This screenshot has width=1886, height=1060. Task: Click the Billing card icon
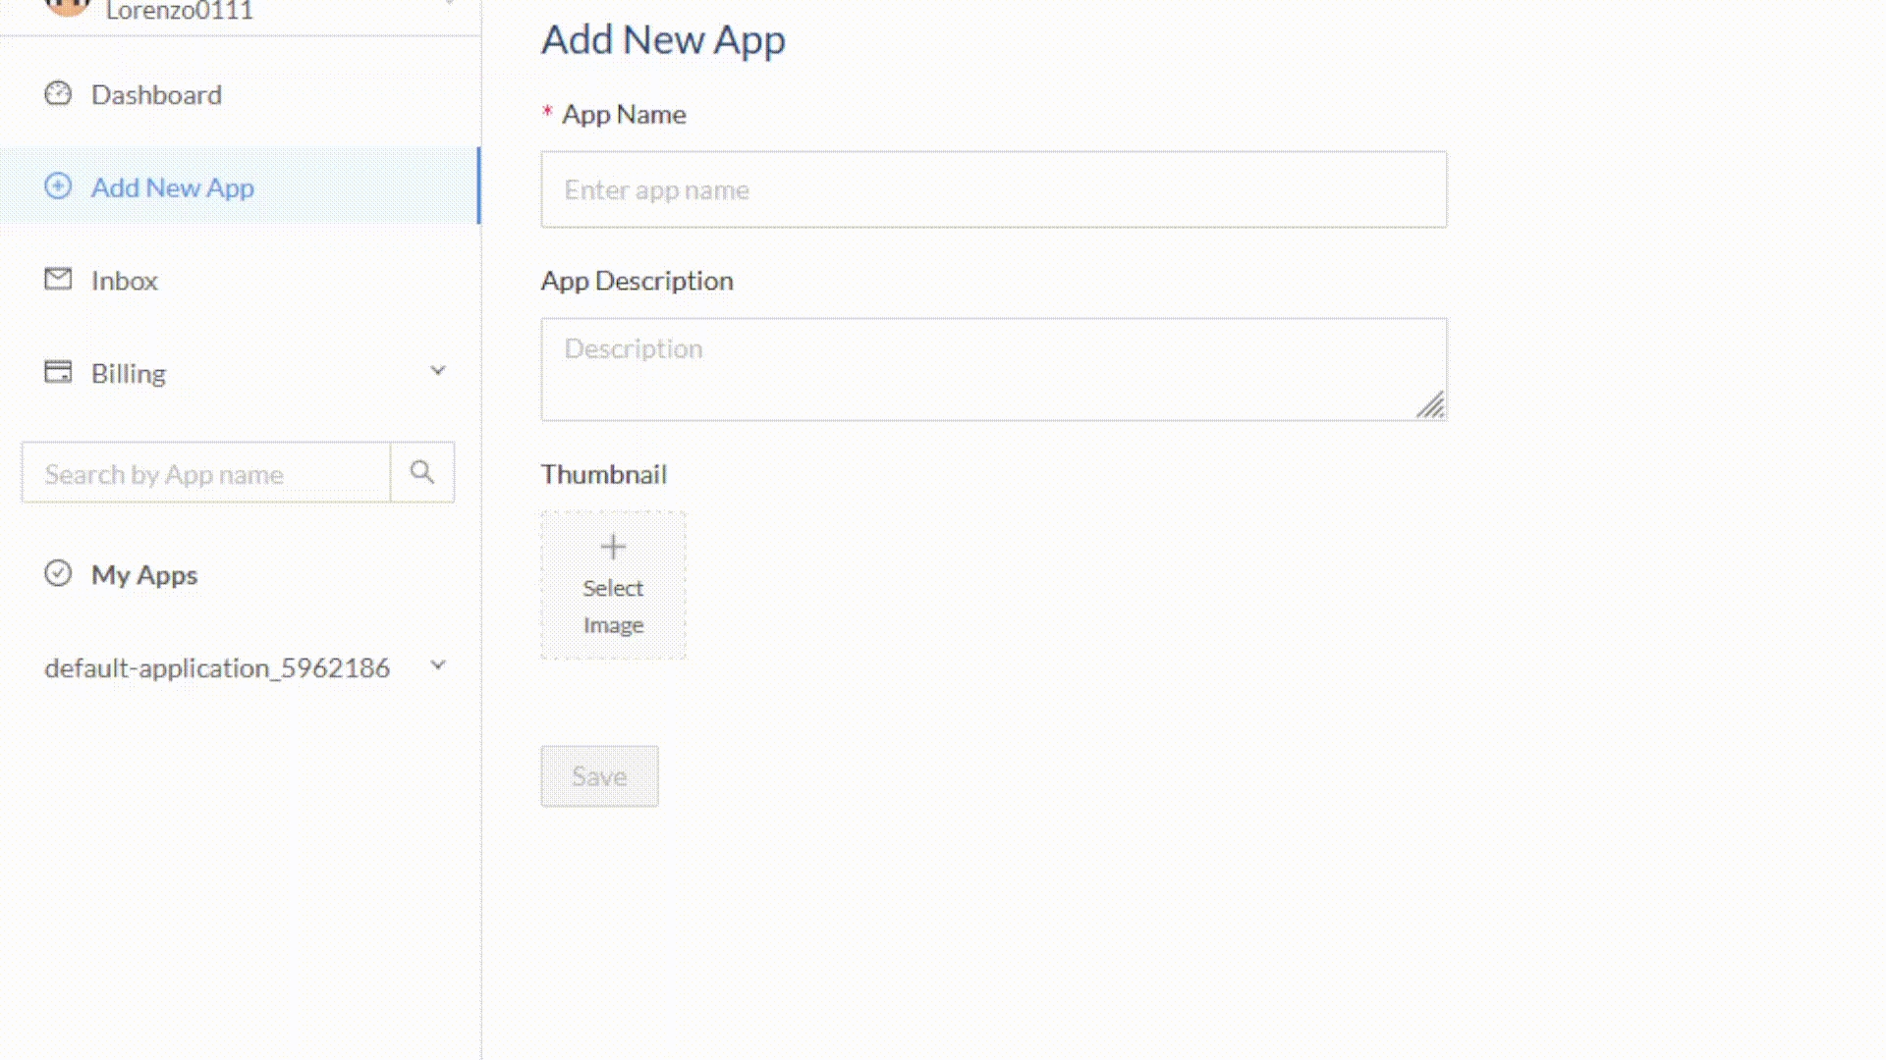click(x=58, y=372)
